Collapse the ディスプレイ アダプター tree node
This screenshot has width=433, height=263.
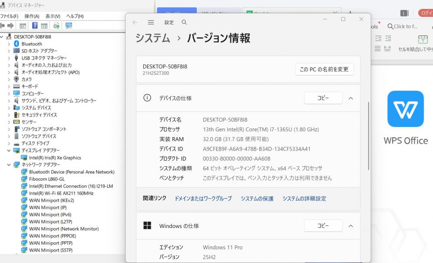click(9, 151)
